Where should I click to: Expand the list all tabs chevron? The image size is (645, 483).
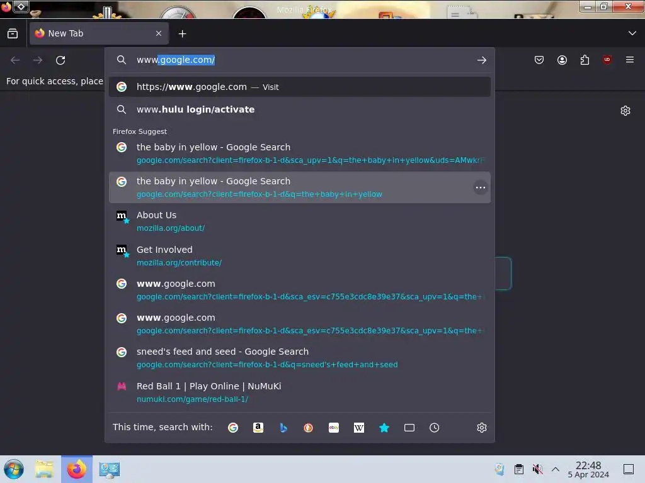[x=632, y=33]
